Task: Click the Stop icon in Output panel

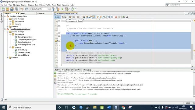Action: pos(55,79)
